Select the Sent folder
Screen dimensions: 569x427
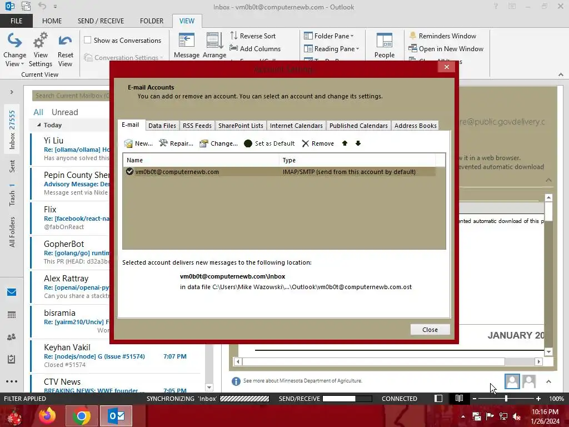(12, 166)
